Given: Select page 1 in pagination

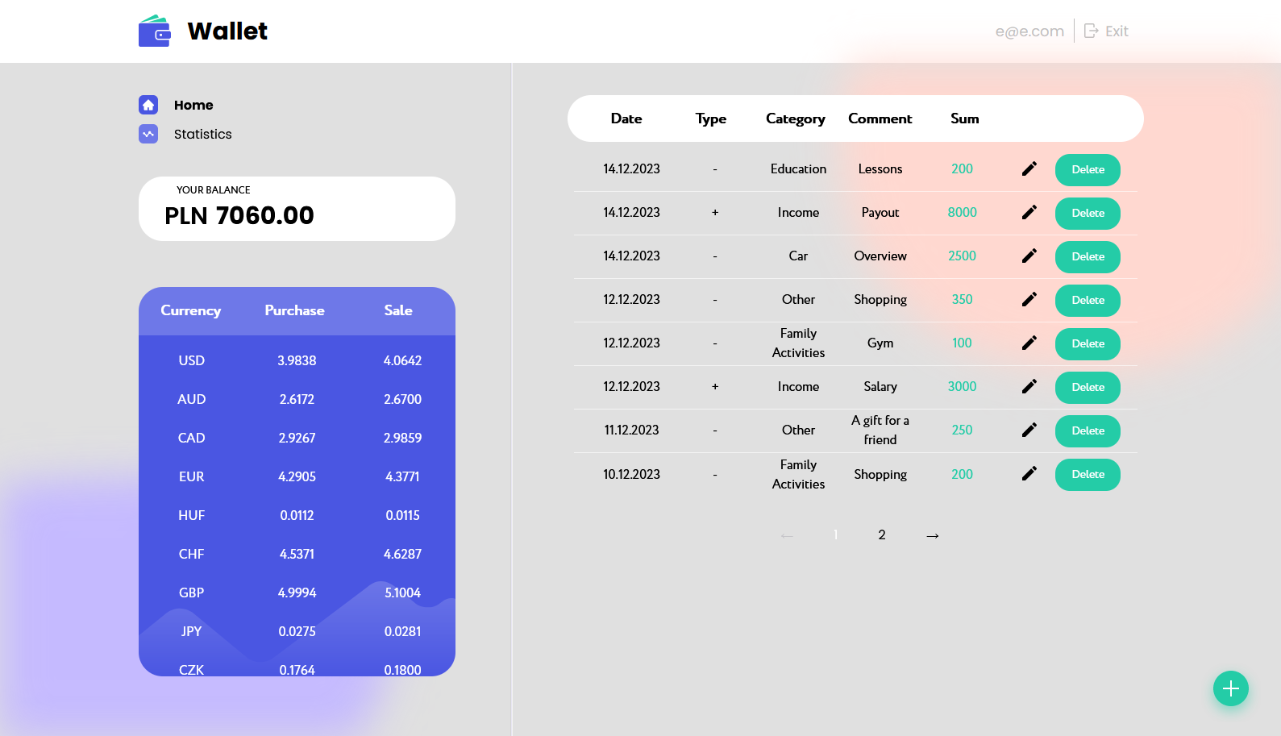Looking at the screenshot, I should pos(836,535).
